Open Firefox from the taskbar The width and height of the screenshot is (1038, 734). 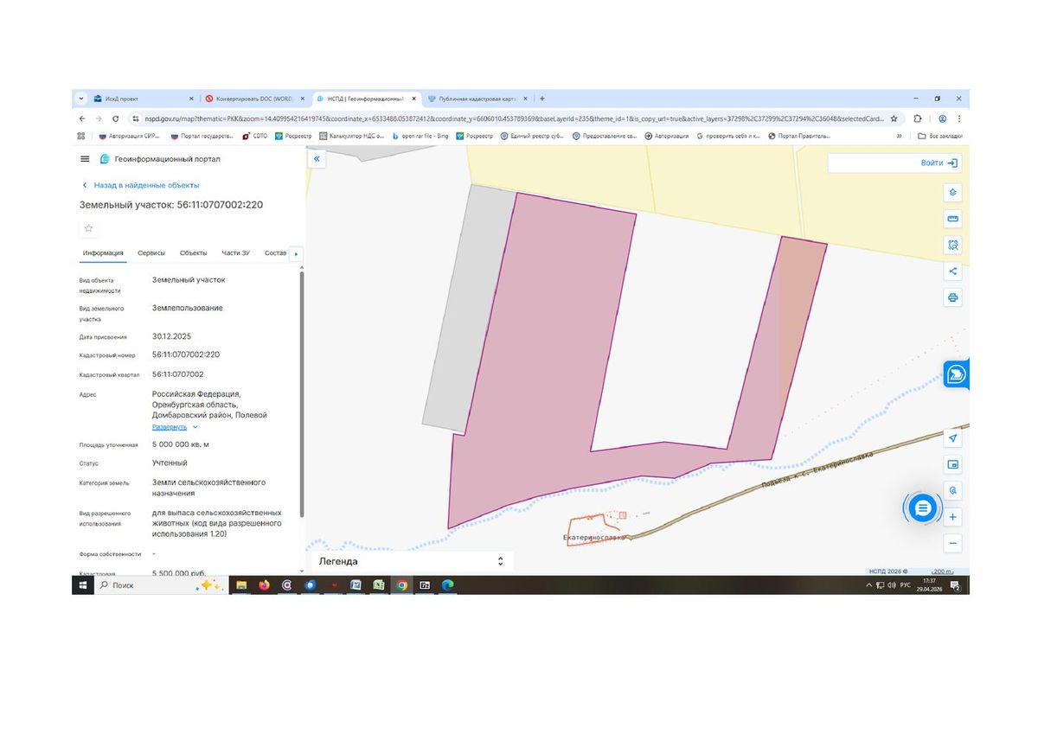(x=264, y=585)
